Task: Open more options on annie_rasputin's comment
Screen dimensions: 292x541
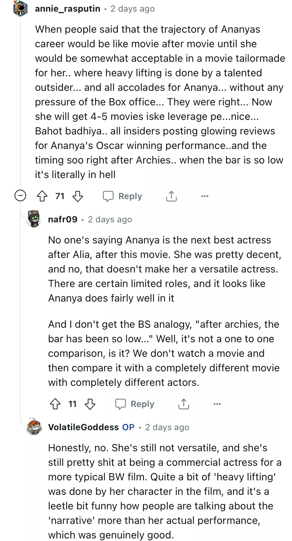Action: pyautogui.click(x=205, y=196)
